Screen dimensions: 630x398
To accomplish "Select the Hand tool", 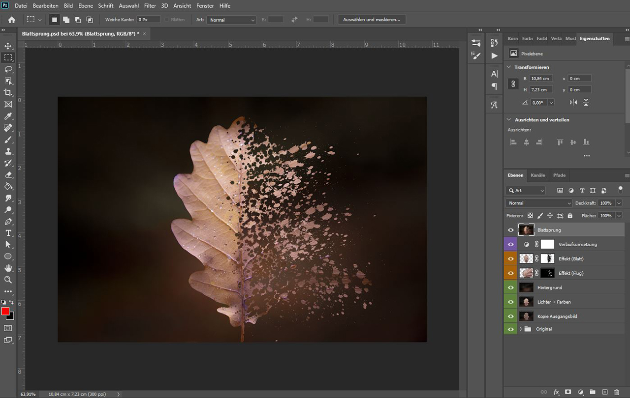I will click(8, 268).
